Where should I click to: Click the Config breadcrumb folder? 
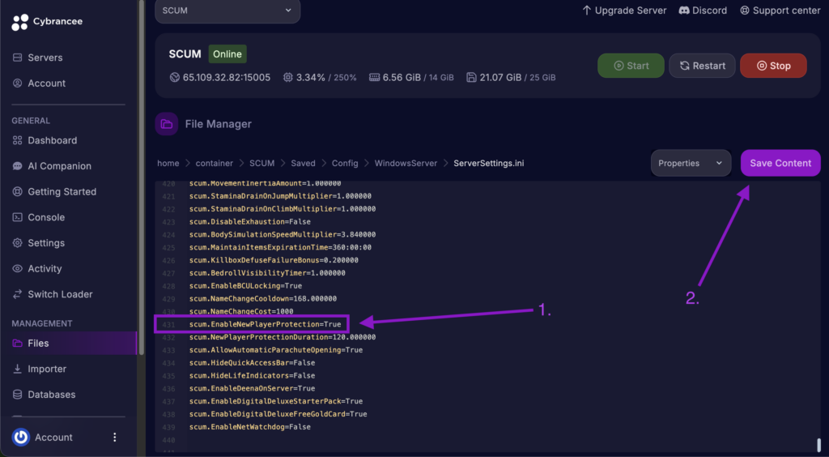[x=345, y=164]
